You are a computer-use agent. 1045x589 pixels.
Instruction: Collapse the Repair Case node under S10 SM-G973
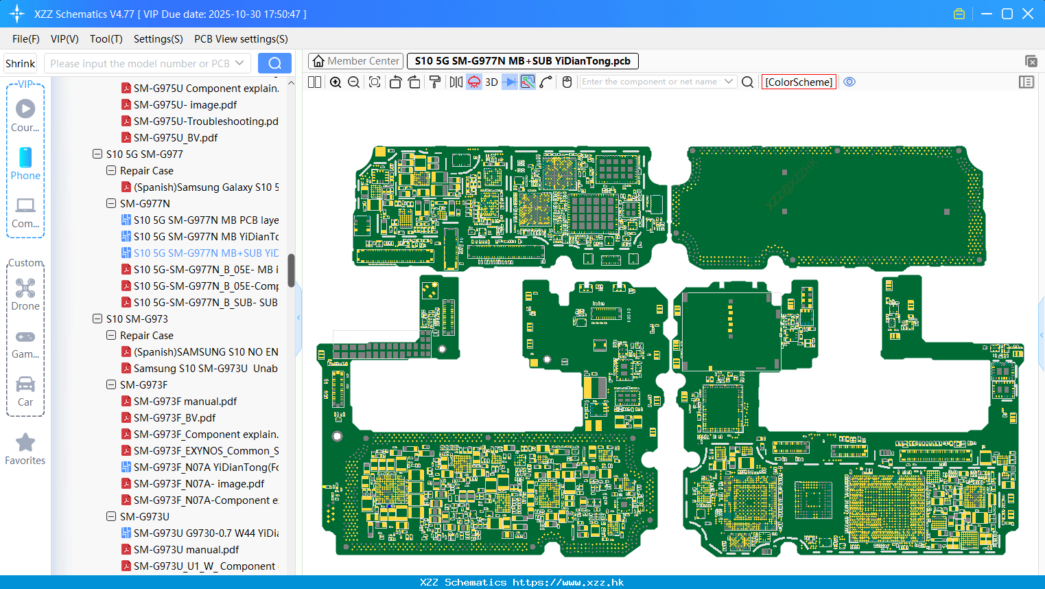pyautogui.click(x=111, y=335)
